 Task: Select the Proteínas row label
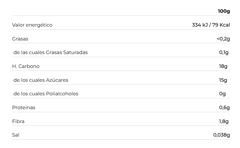(x=24, y=108)
